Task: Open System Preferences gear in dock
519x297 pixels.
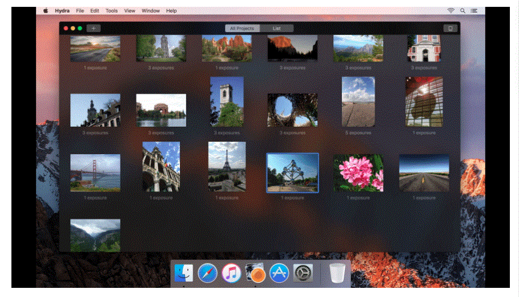Action: (303, 273)
